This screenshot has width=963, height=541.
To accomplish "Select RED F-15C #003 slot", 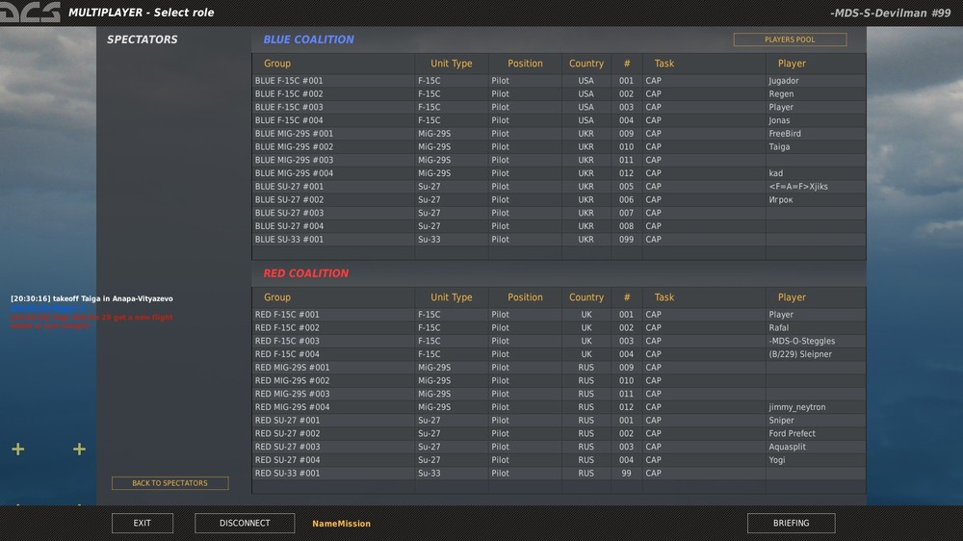I will [559, 341].
